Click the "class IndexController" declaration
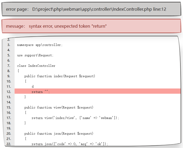The image size is (183, 148). pyautogui.click(x=36, y=66)
